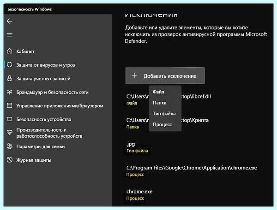The height and width of the screenshot is (210, 277).
Task: Click the Добавить исключение button
Action: (x=165, y=76)
